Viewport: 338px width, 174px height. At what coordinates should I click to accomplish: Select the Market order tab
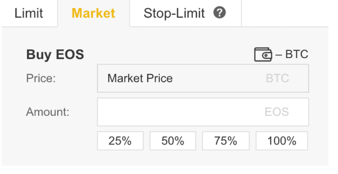(93, 13)
